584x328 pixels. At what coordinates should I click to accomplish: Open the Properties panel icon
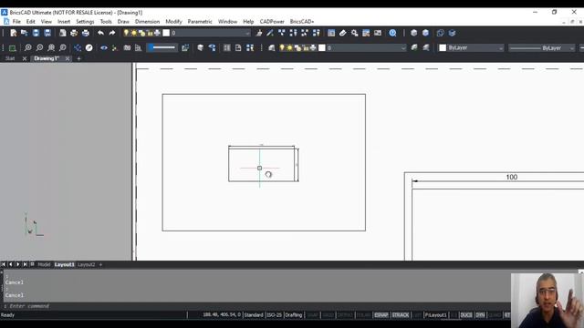[x=331, y=33]
